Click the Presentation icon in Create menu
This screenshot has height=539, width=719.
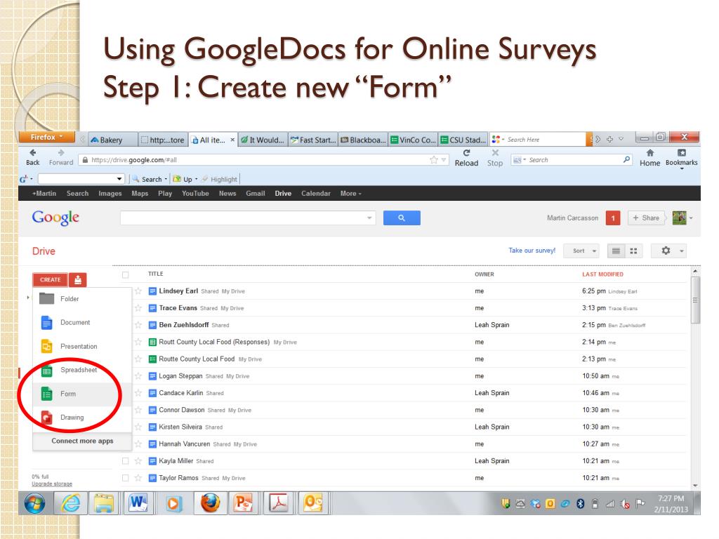tap(46, 347)
